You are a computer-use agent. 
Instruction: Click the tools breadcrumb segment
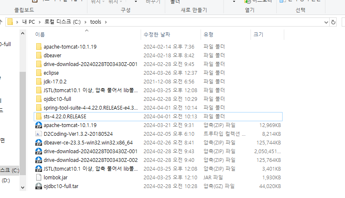pos(96,22)
